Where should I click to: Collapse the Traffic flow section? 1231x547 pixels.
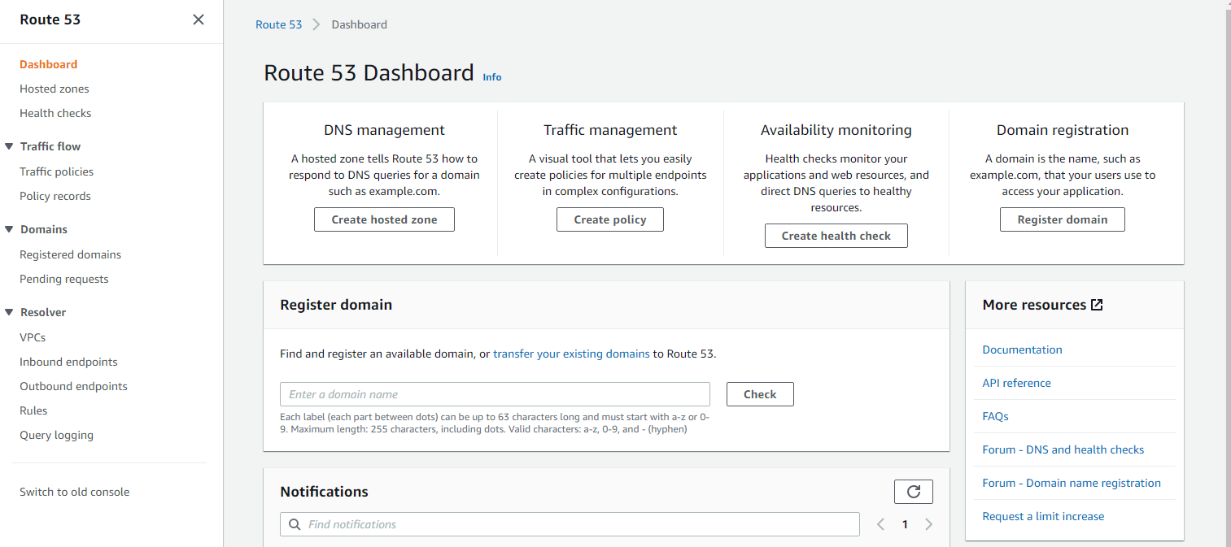point(10,146)
